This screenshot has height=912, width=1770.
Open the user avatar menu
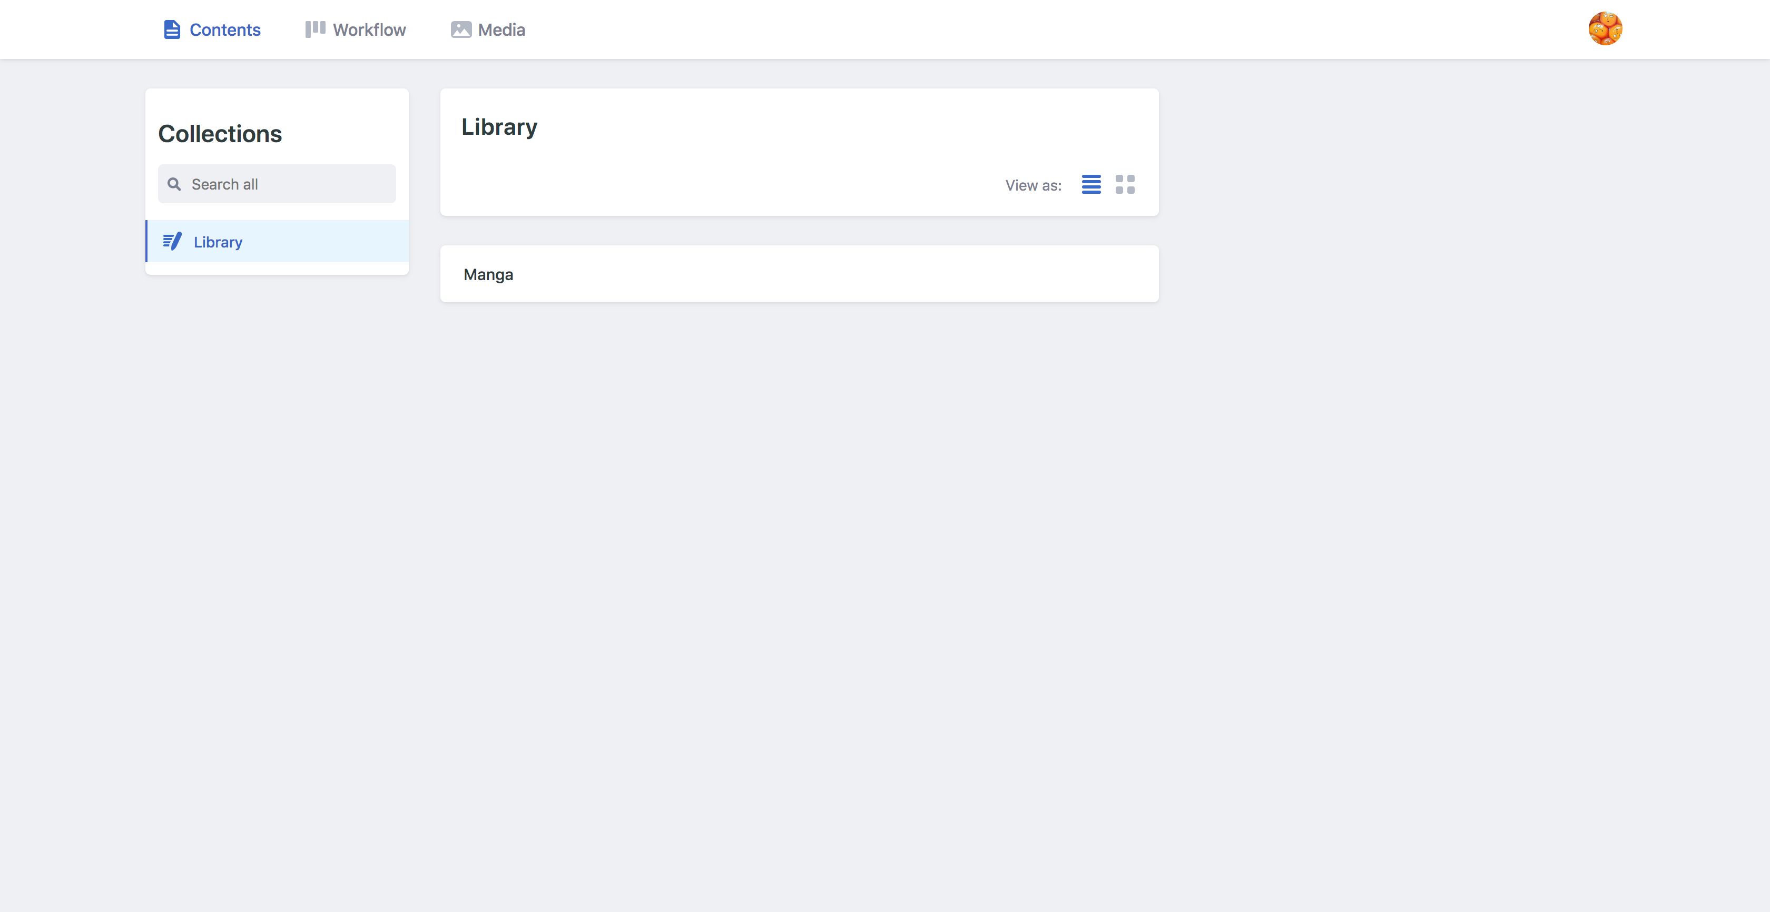tap(1605, 29)
